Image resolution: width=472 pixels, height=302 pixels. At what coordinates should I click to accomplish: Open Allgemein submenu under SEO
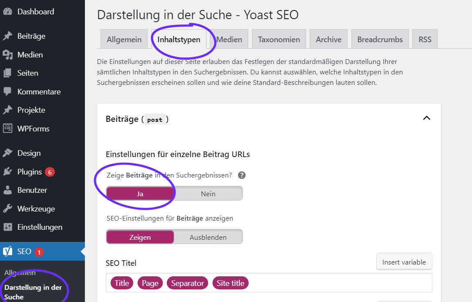click(20, 273)
